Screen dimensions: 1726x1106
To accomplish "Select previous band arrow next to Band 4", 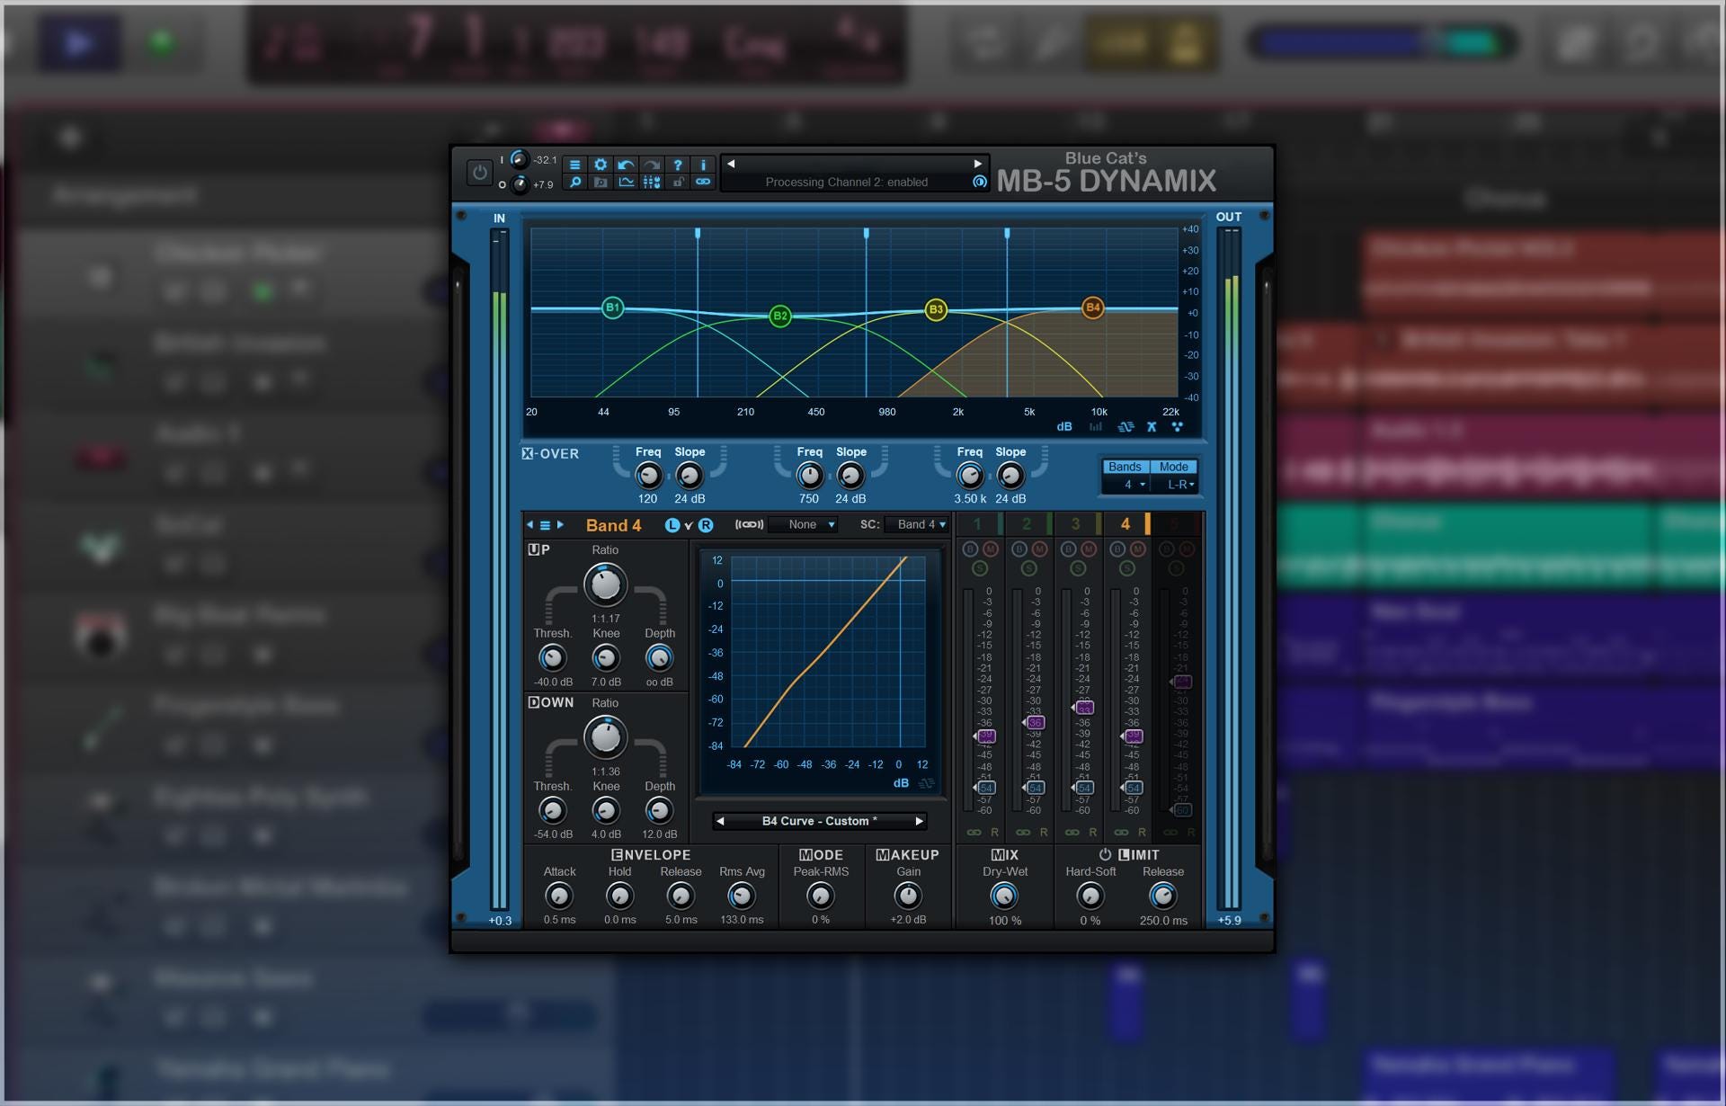I will coord(529,525).
